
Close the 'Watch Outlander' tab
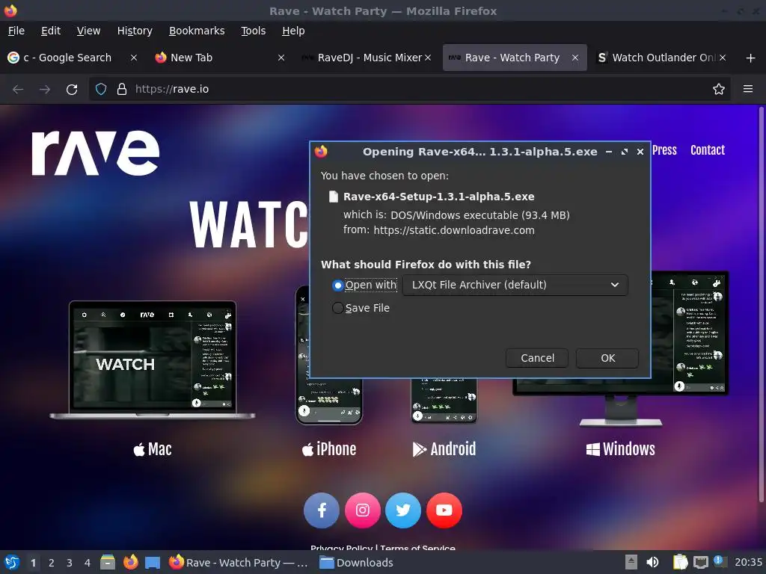tap(723, 58)
